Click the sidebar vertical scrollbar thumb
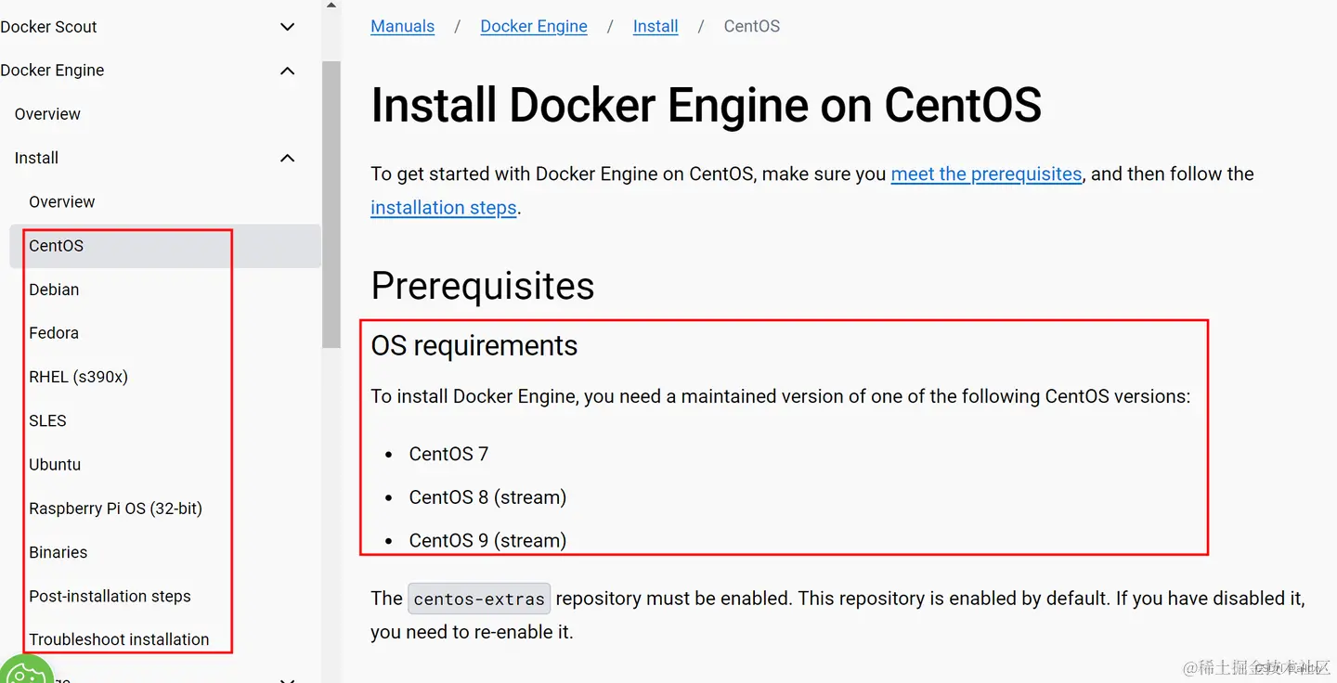Viewport: 1337px width, 683px height. 331,204
